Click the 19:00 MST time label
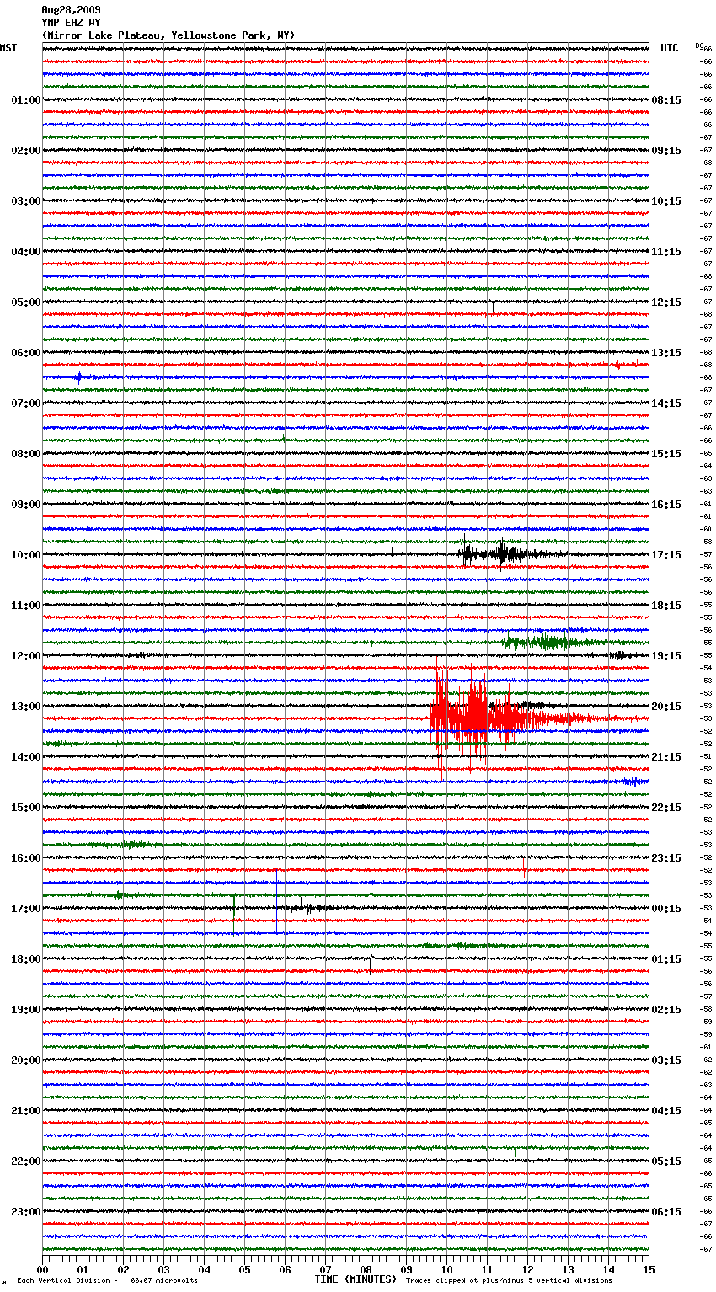716x1292 pixels. 26,1010
